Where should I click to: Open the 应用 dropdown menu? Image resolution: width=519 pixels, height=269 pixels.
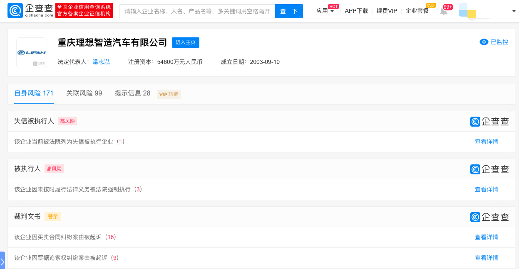[x=325, y=11]
